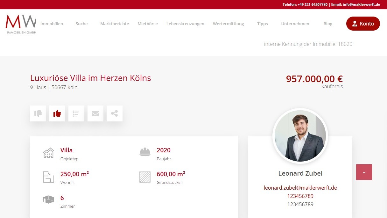Click the MW Immobilien GmbH logo
This screenshot has height=218, width=387.
click(x=21, y=24)
